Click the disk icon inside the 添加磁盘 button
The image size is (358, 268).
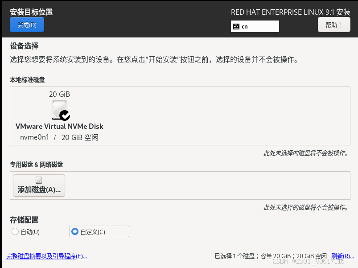click(39, 180)
